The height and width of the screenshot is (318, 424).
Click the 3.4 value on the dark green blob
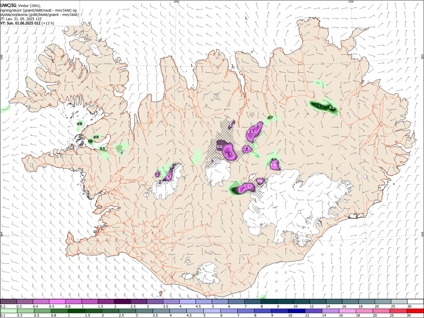[319, 106]
